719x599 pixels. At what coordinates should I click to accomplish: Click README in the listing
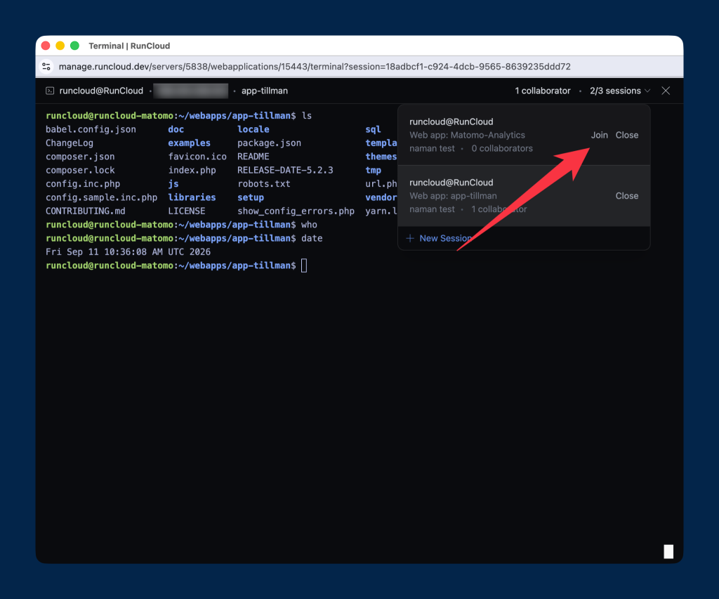click(x=253, y=157)
